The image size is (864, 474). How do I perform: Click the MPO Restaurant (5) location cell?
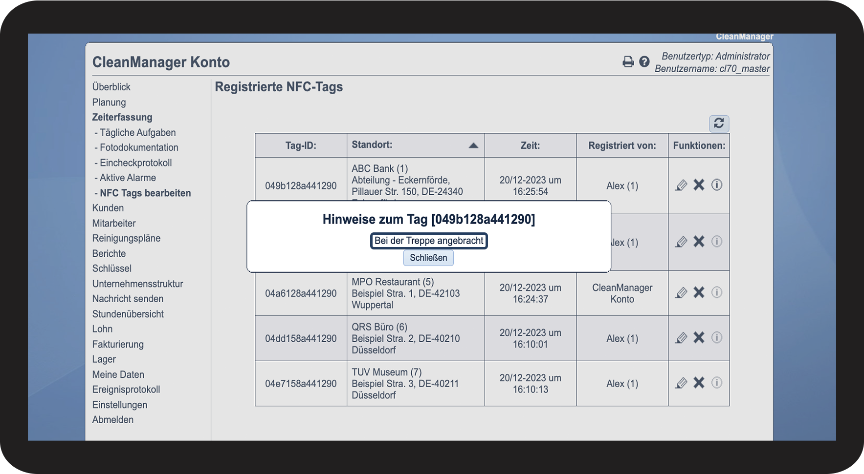click(416, 293)
